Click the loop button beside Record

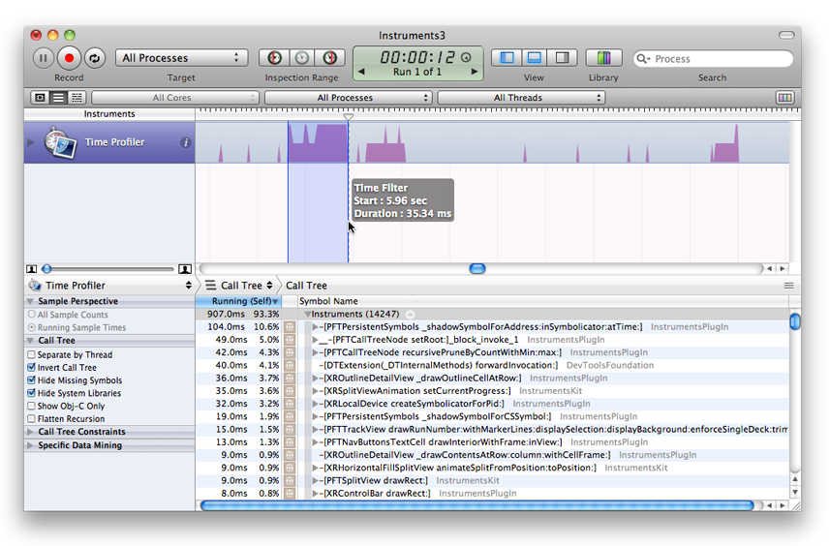tap(94, 58)
